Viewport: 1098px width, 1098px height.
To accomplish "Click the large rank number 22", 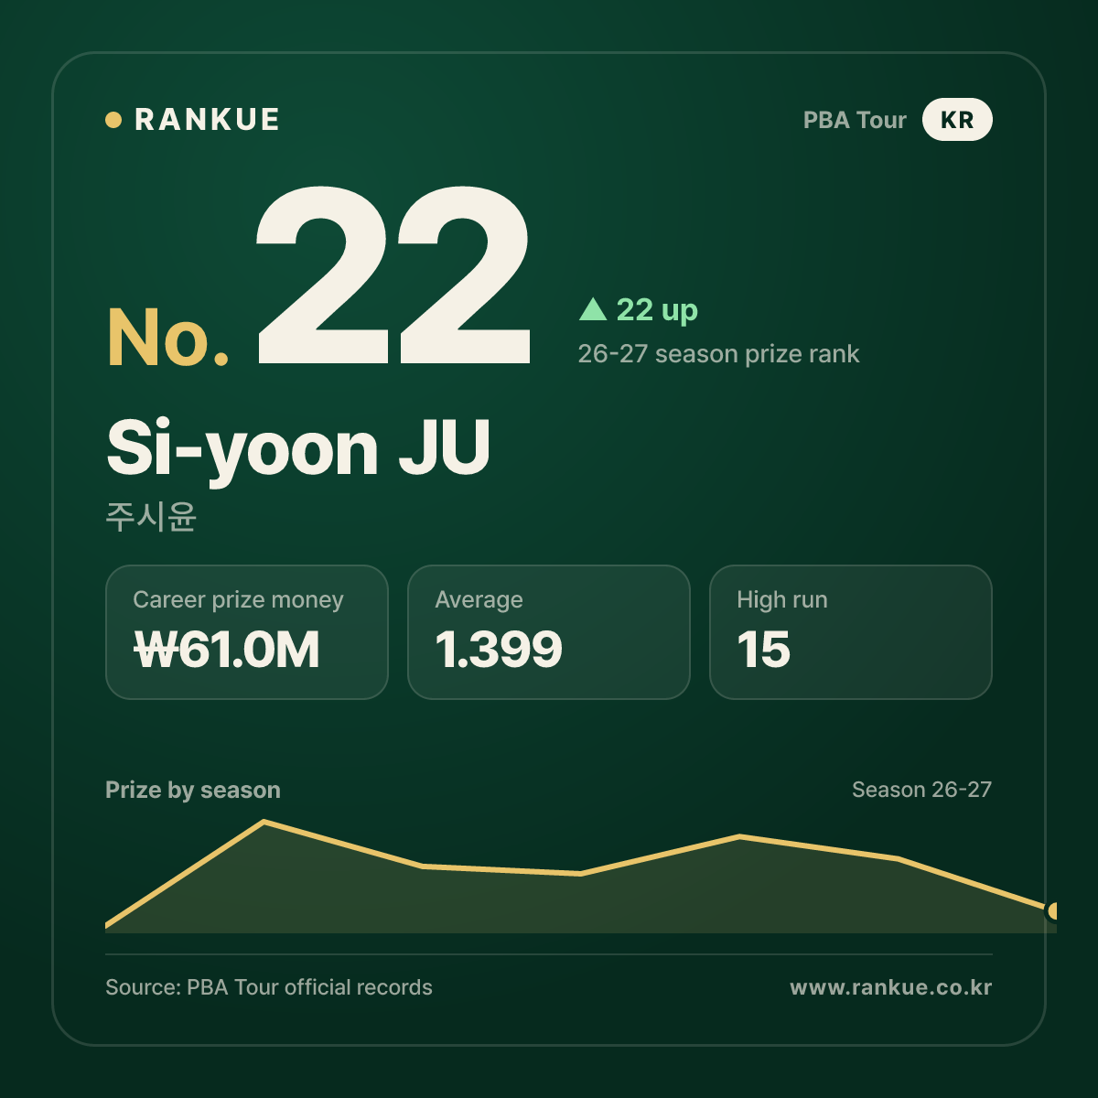I will [393, 276].
